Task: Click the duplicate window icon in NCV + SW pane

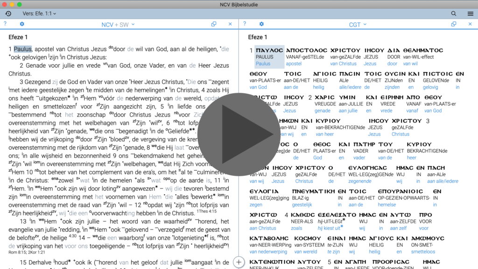Action: (214, 24)
